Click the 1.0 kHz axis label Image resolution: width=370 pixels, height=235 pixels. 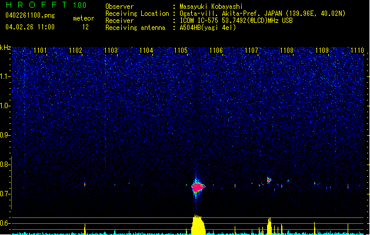[5, 106]
